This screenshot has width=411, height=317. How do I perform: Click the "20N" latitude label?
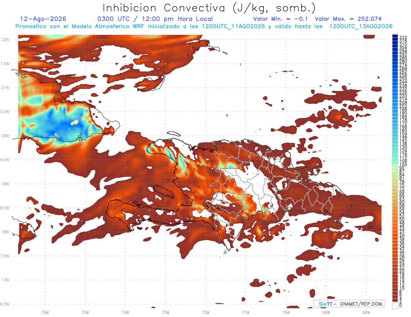pyautogui.click(x=5, y=136)
